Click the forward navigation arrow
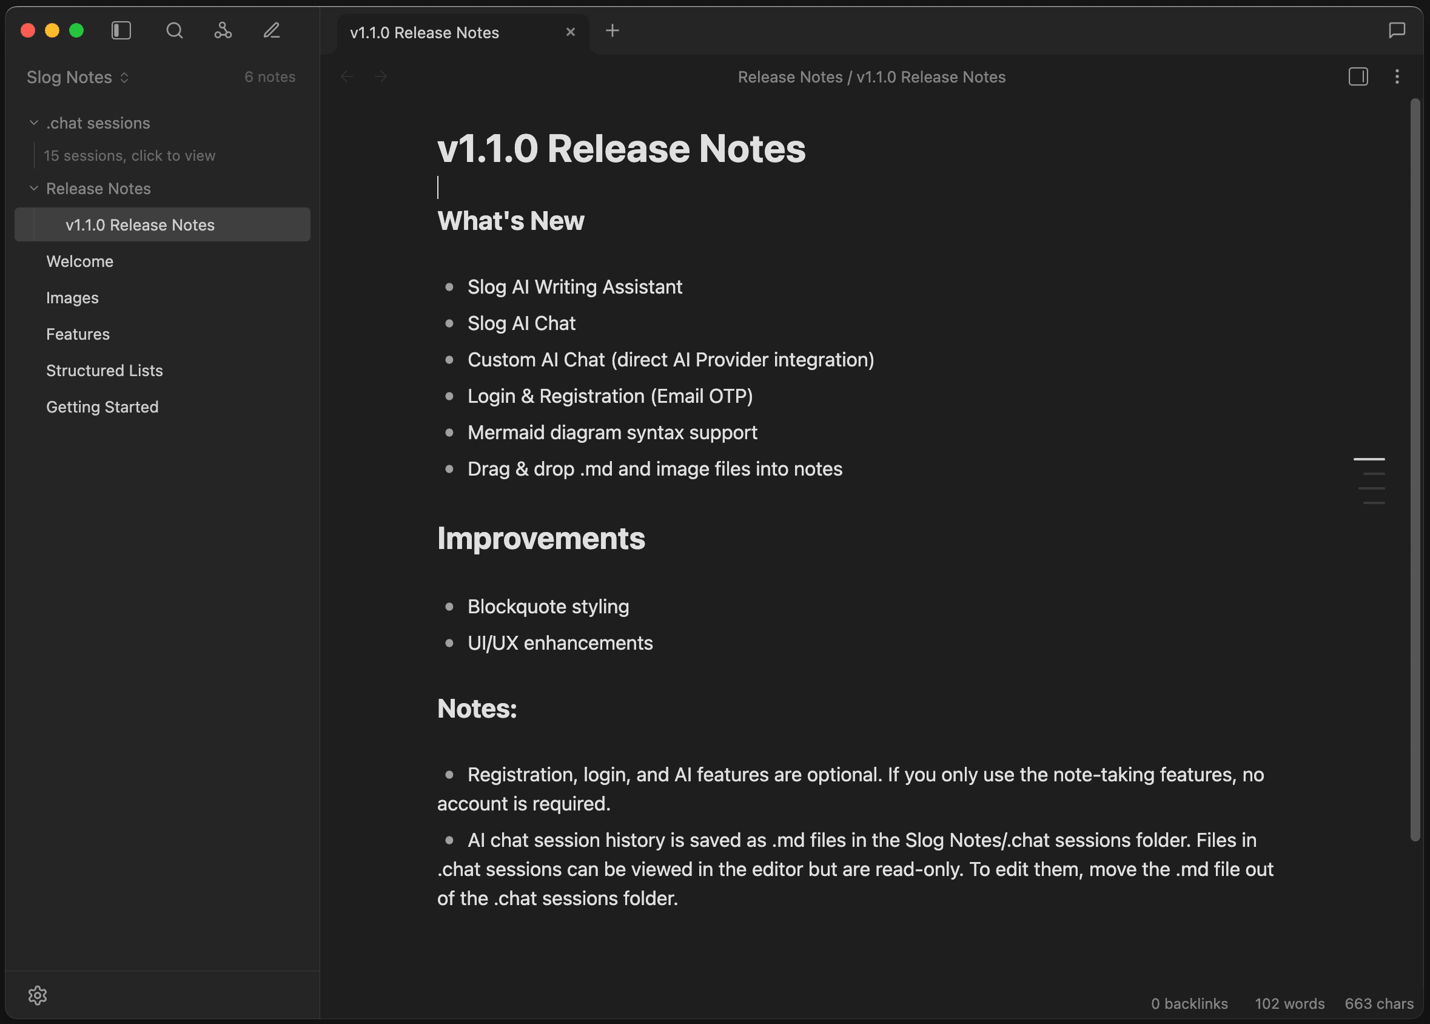Screen dimensions: 1430x1024 coord(381,76)
